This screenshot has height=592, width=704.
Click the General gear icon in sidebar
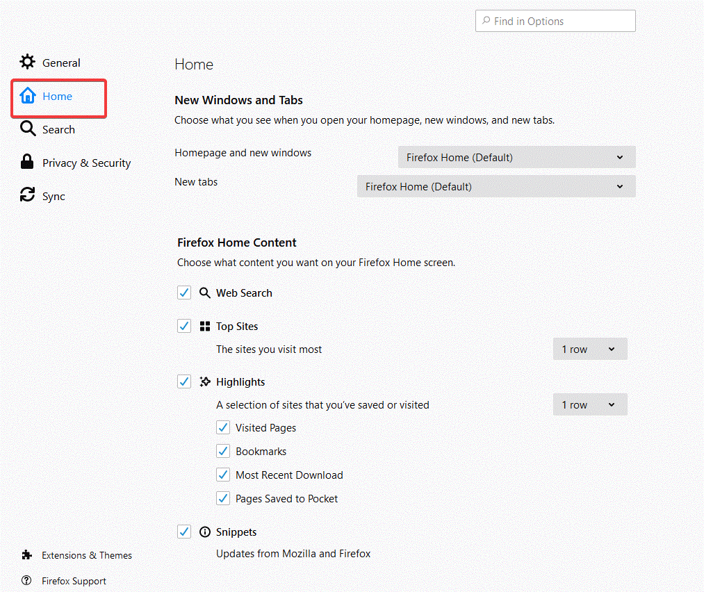pos(26,62)
